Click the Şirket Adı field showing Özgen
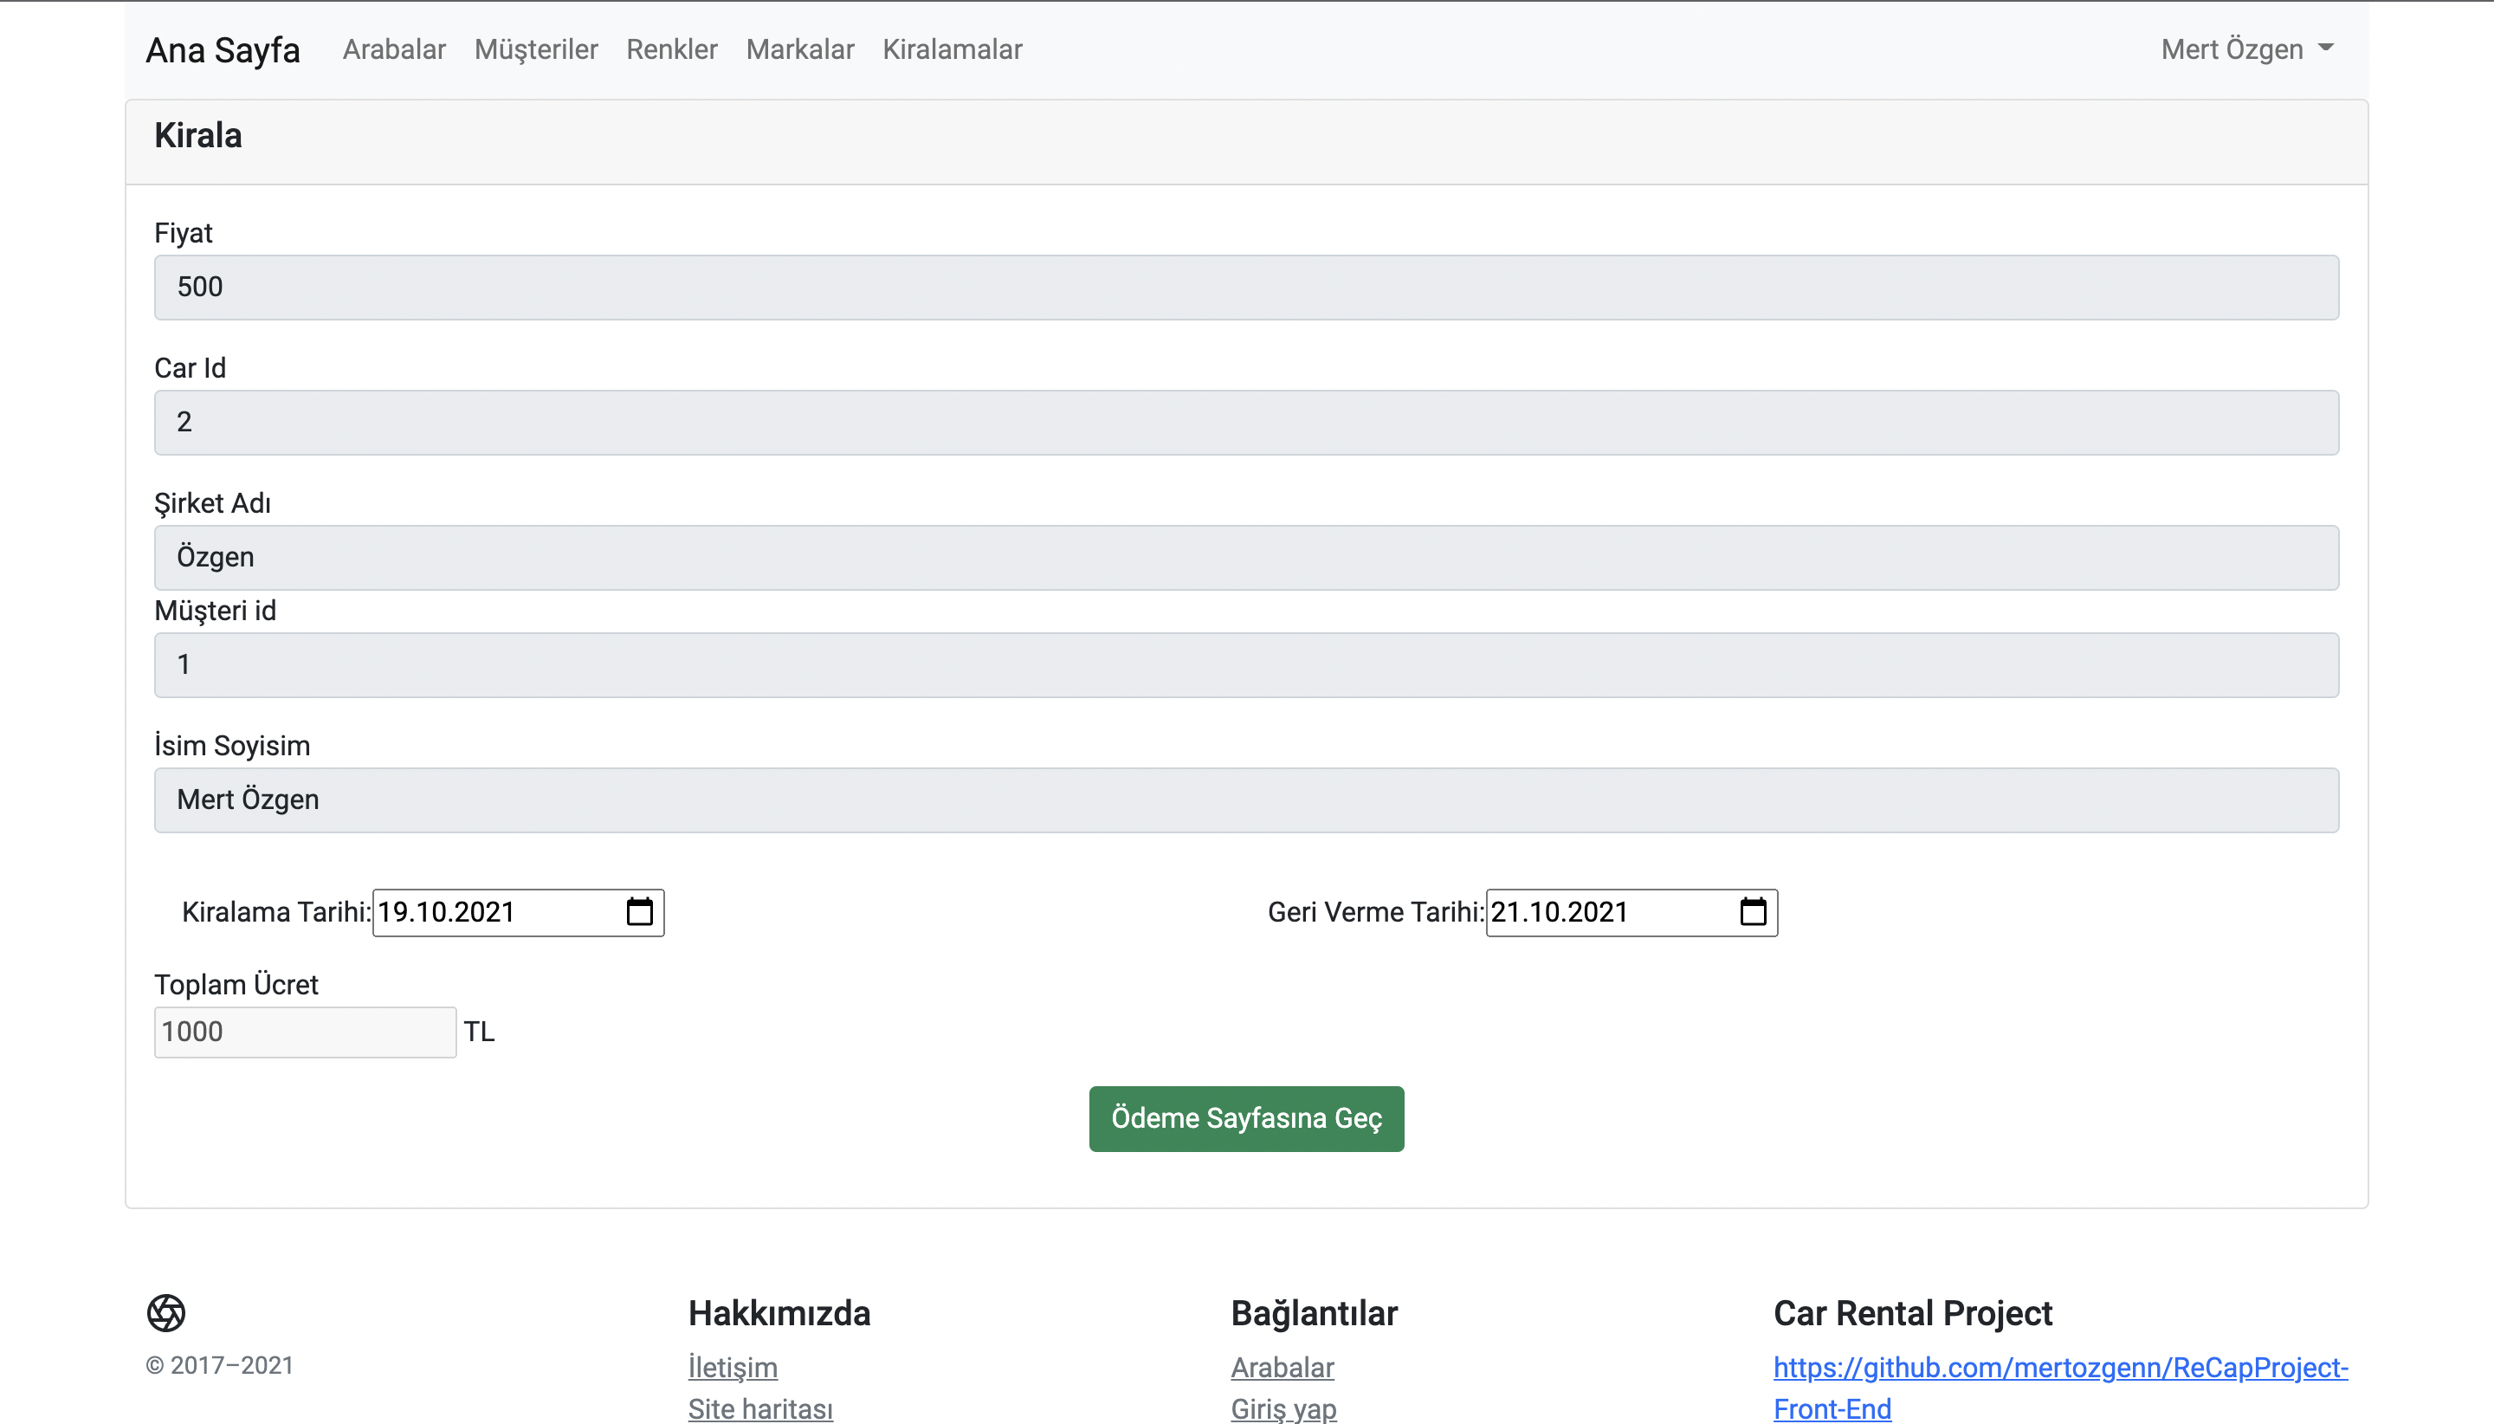The width and height of the screenshot is (2494, 1424). pyautogui.click(x=1246, y=558)
